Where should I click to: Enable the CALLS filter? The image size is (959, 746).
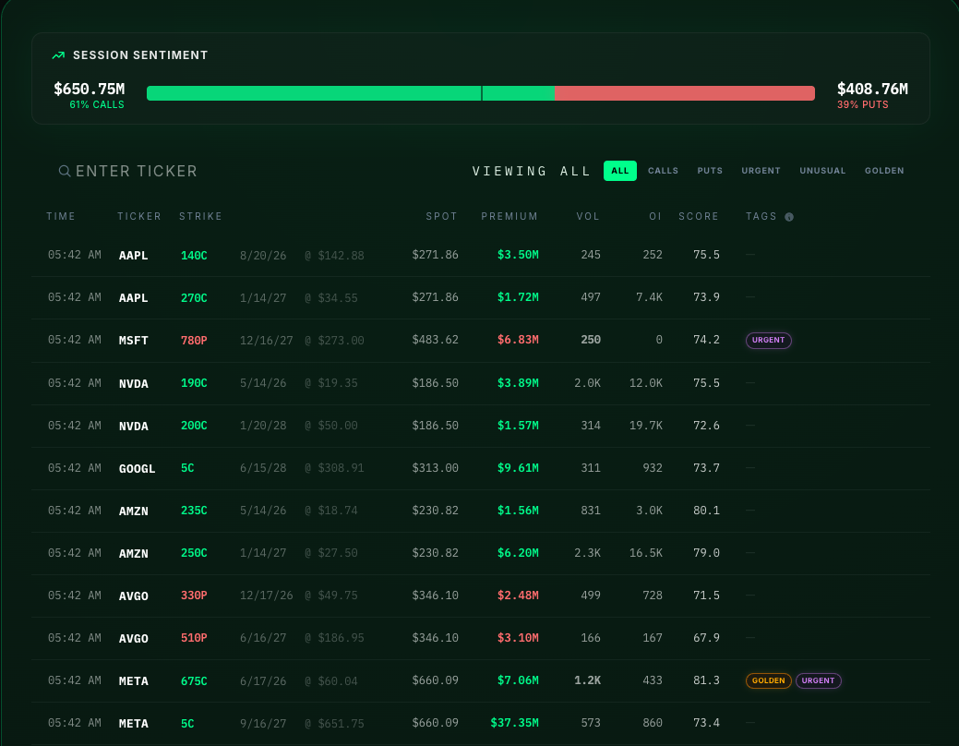(x=663, y=171)
